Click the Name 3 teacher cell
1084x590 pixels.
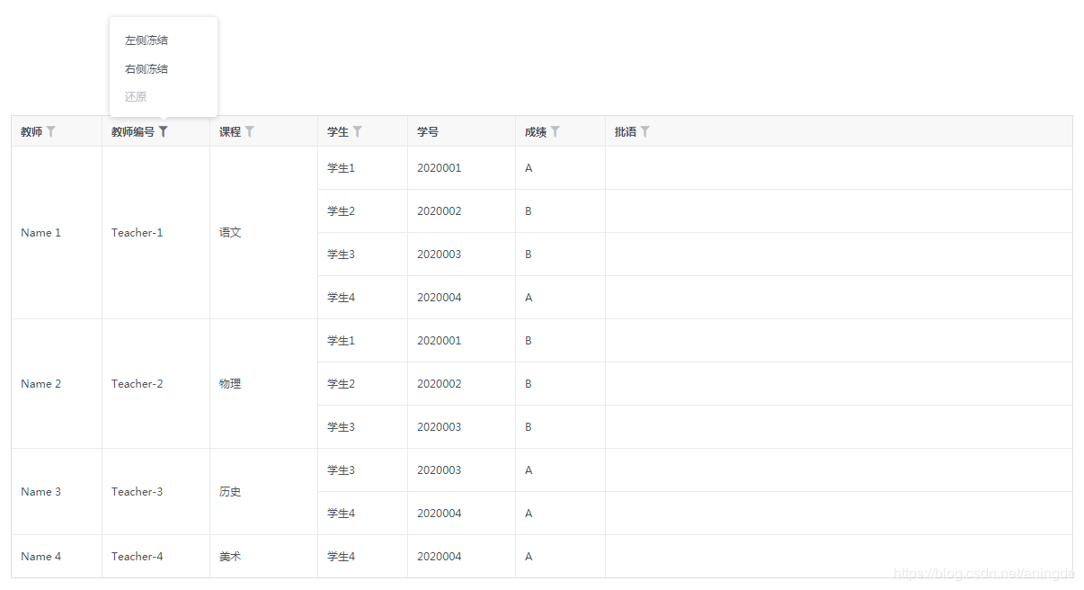click(x=40, y=491)
